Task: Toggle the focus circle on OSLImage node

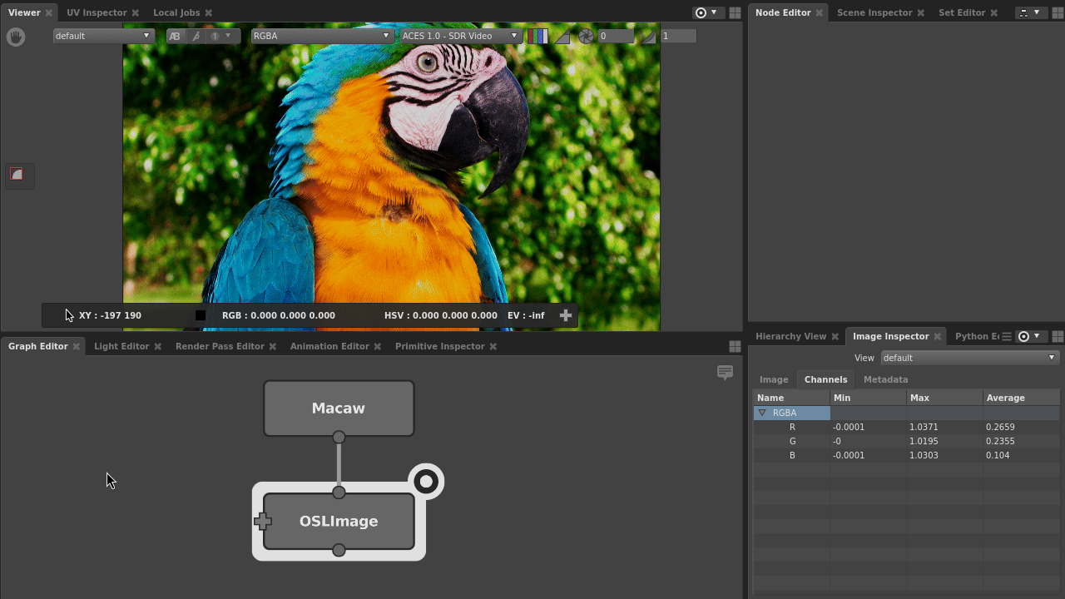Action: pyautogui.click(x=426, y=481)
